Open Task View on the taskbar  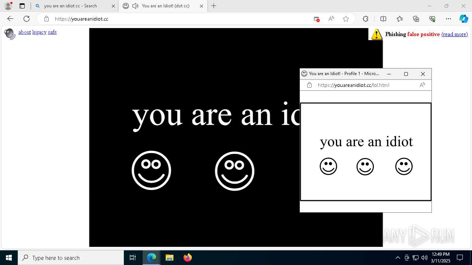pos(133,258)
